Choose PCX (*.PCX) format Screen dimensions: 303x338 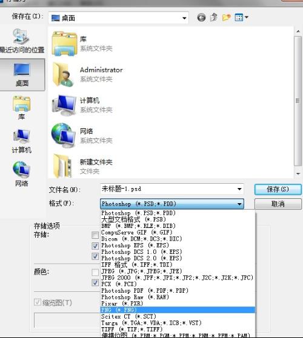tap(178, 284)
